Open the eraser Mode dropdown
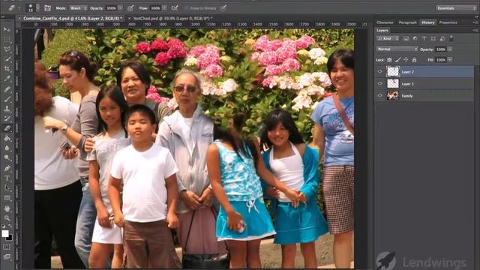 coord(78,8)
